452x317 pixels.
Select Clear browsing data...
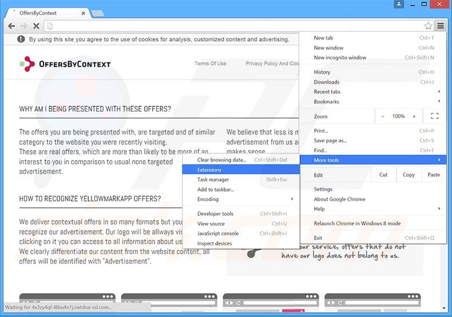point(241,160)
